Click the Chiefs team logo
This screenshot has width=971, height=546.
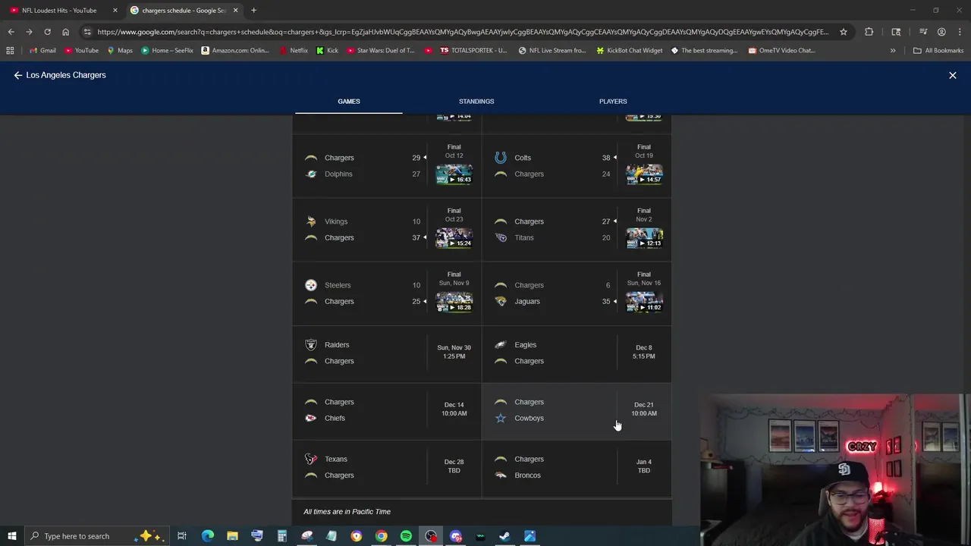coord(311,418)
